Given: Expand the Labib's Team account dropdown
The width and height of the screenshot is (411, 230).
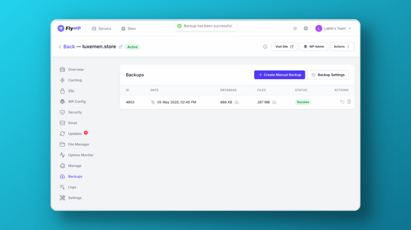Looking at the screenshot, I should point(333,28).
